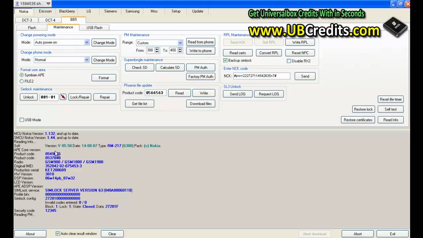Click the Reset life timer button

[391, 99]
